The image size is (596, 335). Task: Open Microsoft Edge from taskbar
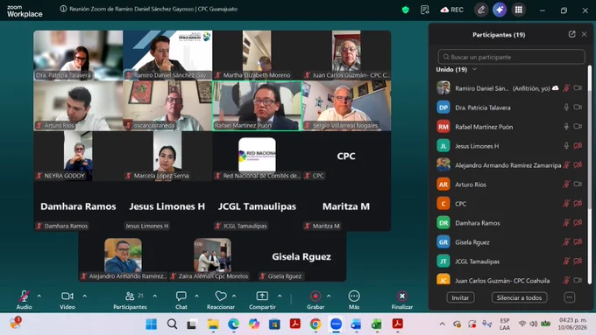pos(233,325)
